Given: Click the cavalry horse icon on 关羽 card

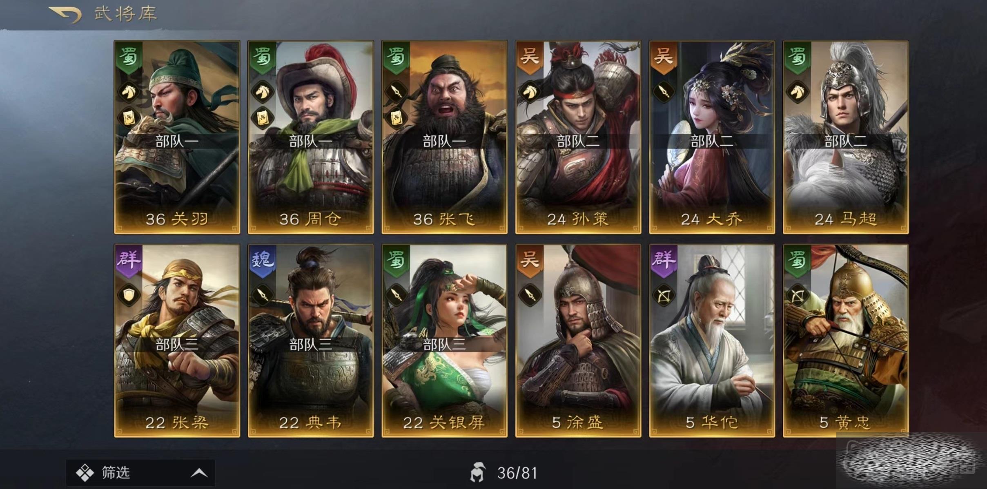Looking at the screenshot, I should tap(129, 92).
